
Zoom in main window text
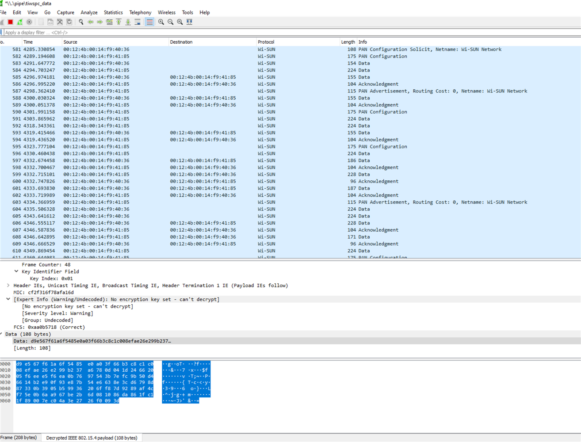[161, 22]
